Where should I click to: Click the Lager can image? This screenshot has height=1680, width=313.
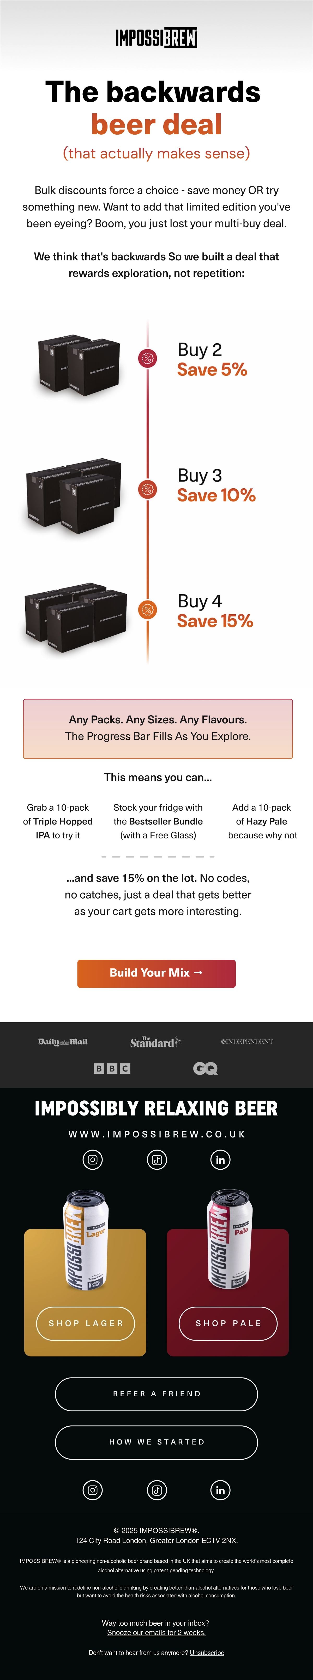(86, 1239)
